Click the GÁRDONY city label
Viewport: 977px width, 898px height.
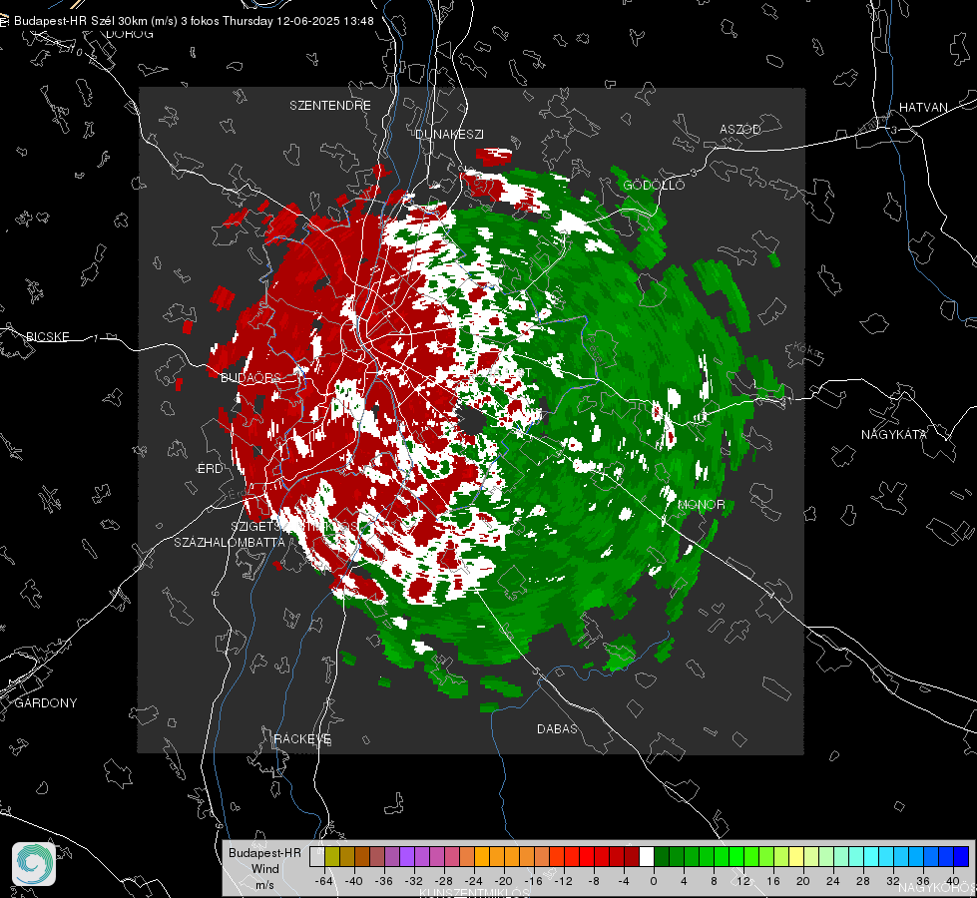pyautogui.click(x=46, y=703)
